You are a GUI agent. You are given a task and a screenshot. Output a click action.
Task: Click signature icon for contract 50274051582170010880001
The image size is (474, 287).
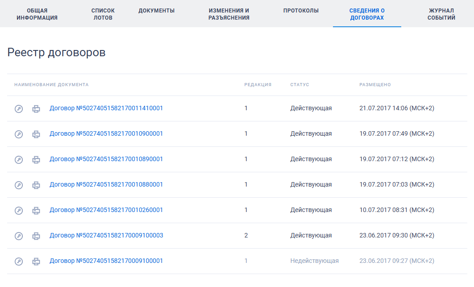click(x=19, y=185)
